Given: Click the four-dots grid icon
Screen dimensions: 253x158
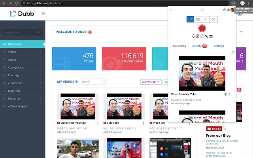Looking at the screenshot, I should pos(211,36).
